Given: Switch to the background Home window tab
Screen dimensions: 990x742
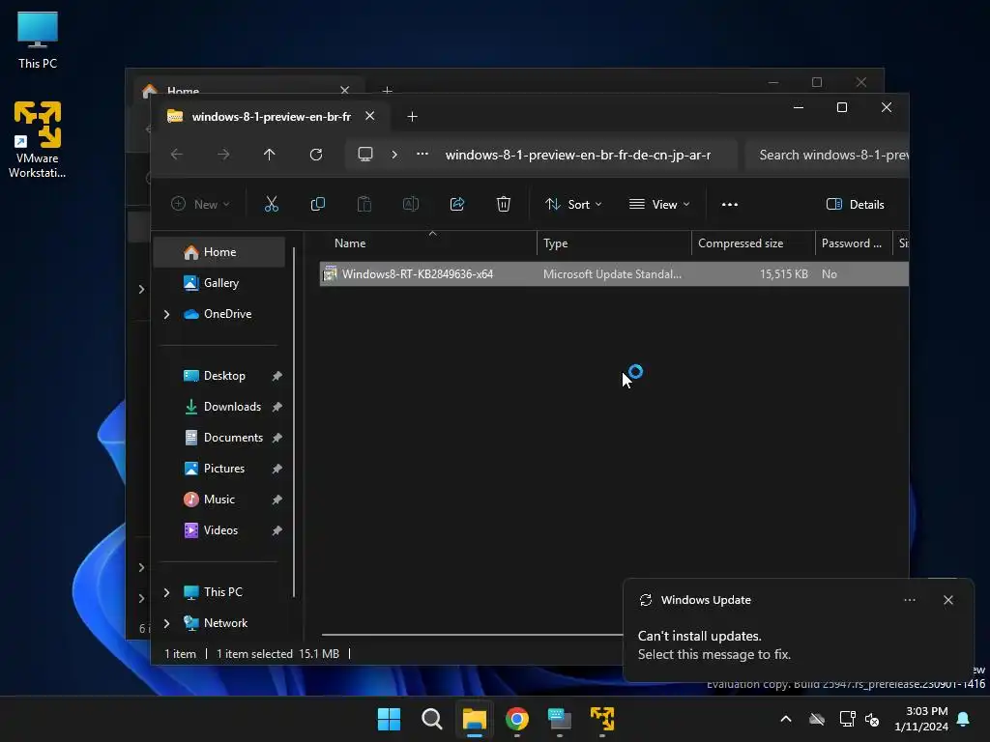Looking at the screenshot, I should pos(247,88).
